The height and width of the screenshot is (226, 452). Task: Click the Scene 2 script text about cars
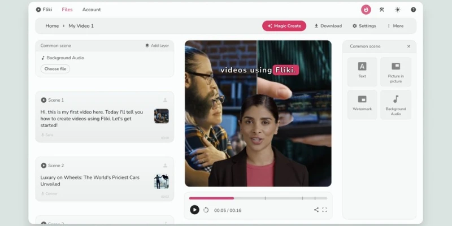90,181
